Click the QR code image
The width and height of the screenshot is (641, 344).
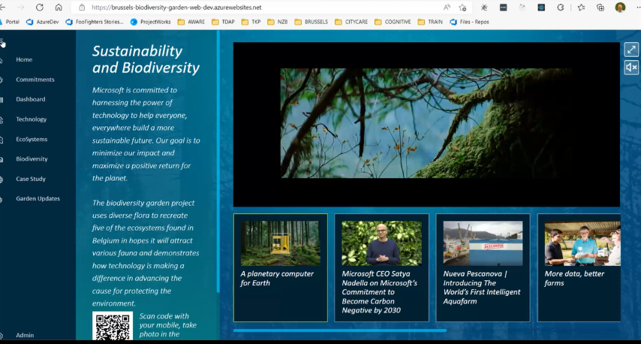[113, 325]
